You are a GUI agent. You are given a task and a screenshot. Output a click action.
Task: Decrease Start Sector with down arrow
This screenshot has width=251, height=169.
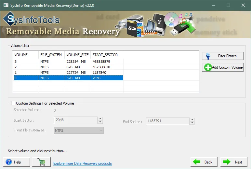(x=100, y=122)
